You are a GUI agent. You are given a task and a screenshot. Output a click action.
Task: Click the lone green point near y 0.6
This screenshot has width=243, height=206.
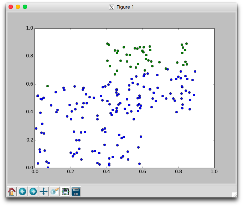[x=48, y=86]
